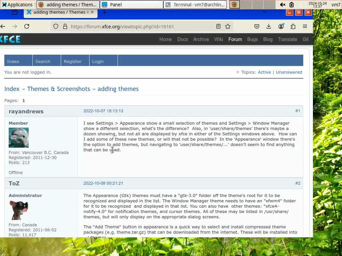Image resolution: width=342 pixels, height=256 pixels.
Task: Click the muted volume icon in the panel
Action: click(x=283, y=5)
